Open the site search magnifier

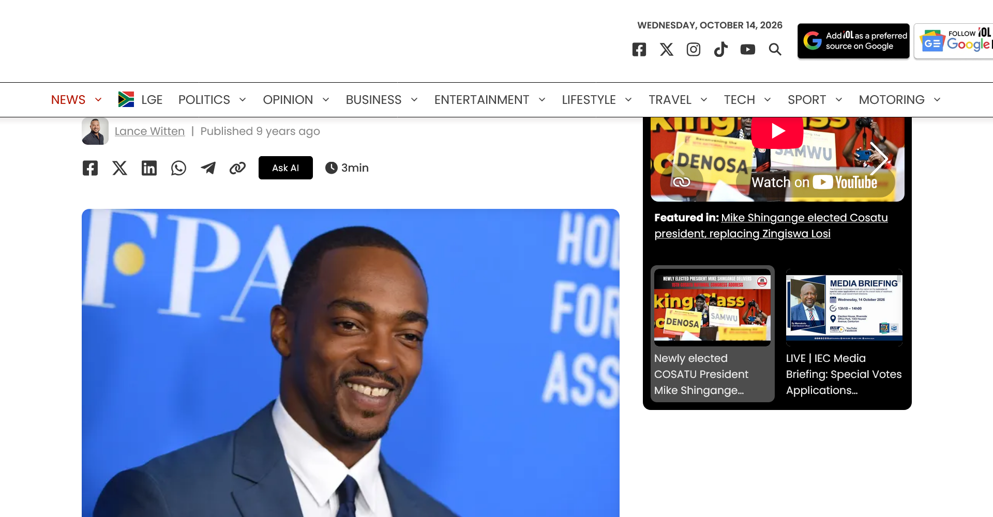tap(775, 49)
